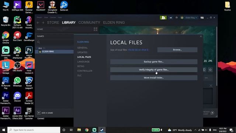Select the Local Files properties tab

(x=84, y=57)
